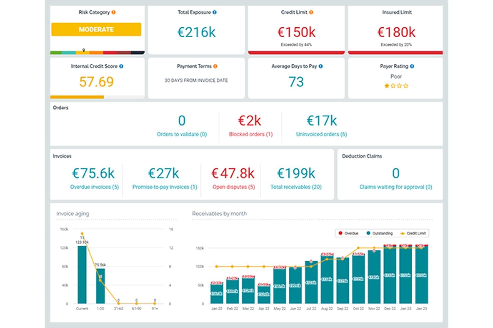Click "30 DAYS FROM INVOICE DATE" payment terms
The height and width of the screenshot is (328, 493).
tap(196, 80)
